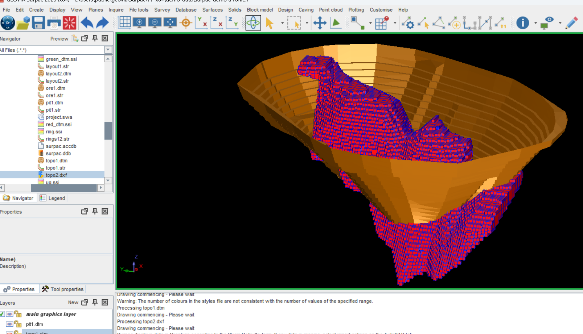The height and width of the screenshot is (334, 583).
Task: Click the toggle 2D grid icon
Action: pos(124,23)
